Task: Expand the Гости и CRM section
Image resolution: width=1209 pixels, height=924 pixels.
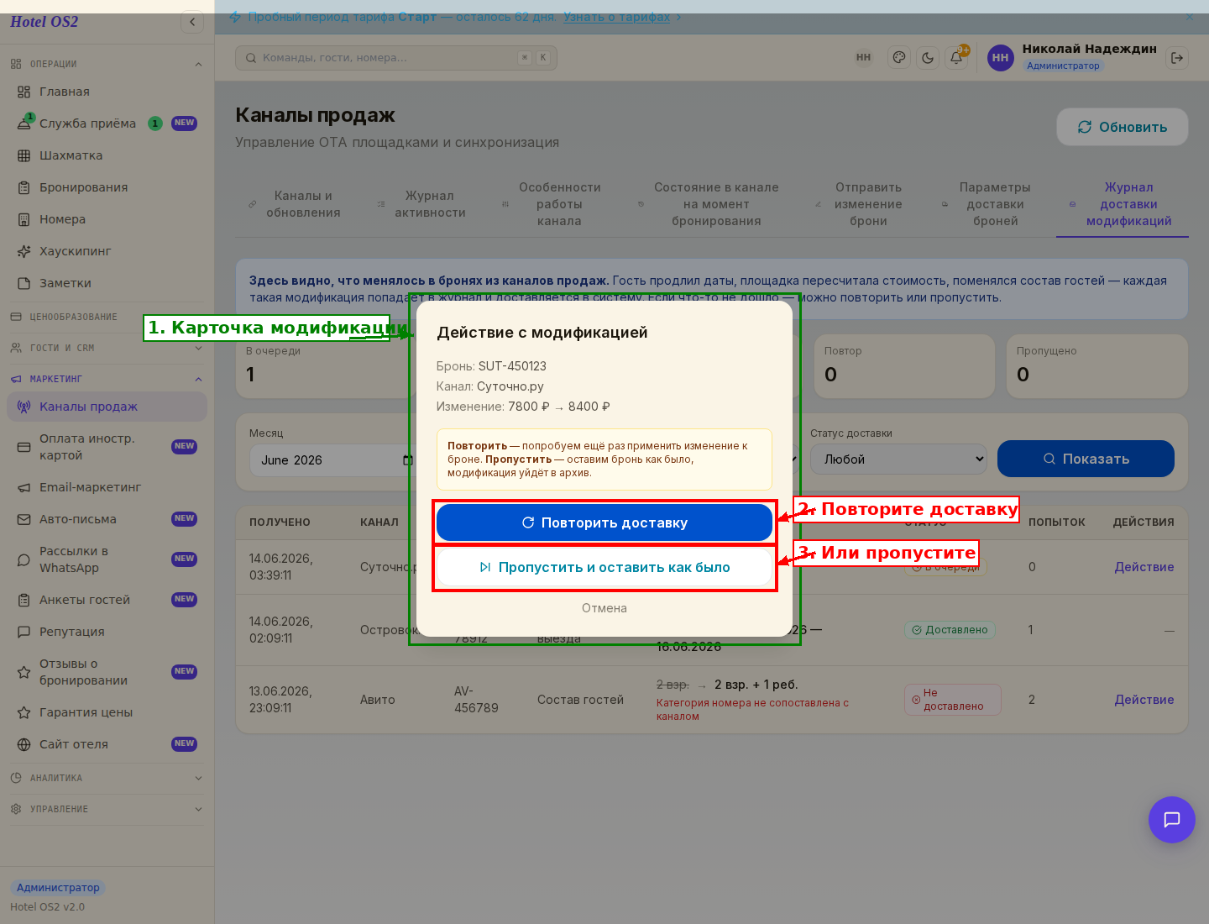Action: coord(107,348)
